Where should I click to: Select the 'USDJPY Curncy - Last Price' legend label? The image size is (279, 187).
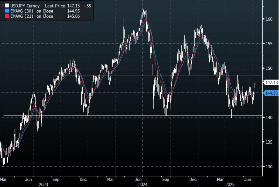[38, 6]
